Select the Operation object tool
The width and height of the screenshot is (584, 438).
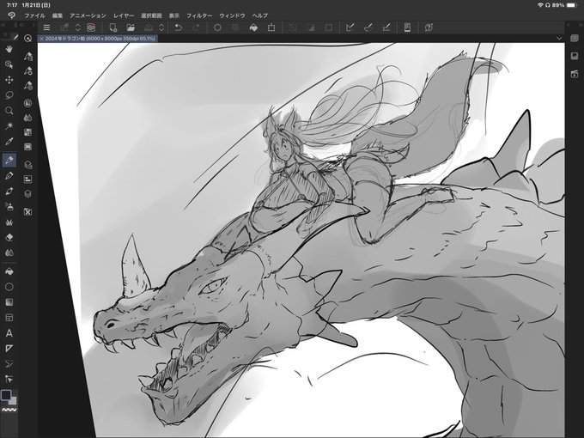coord(9,64)
